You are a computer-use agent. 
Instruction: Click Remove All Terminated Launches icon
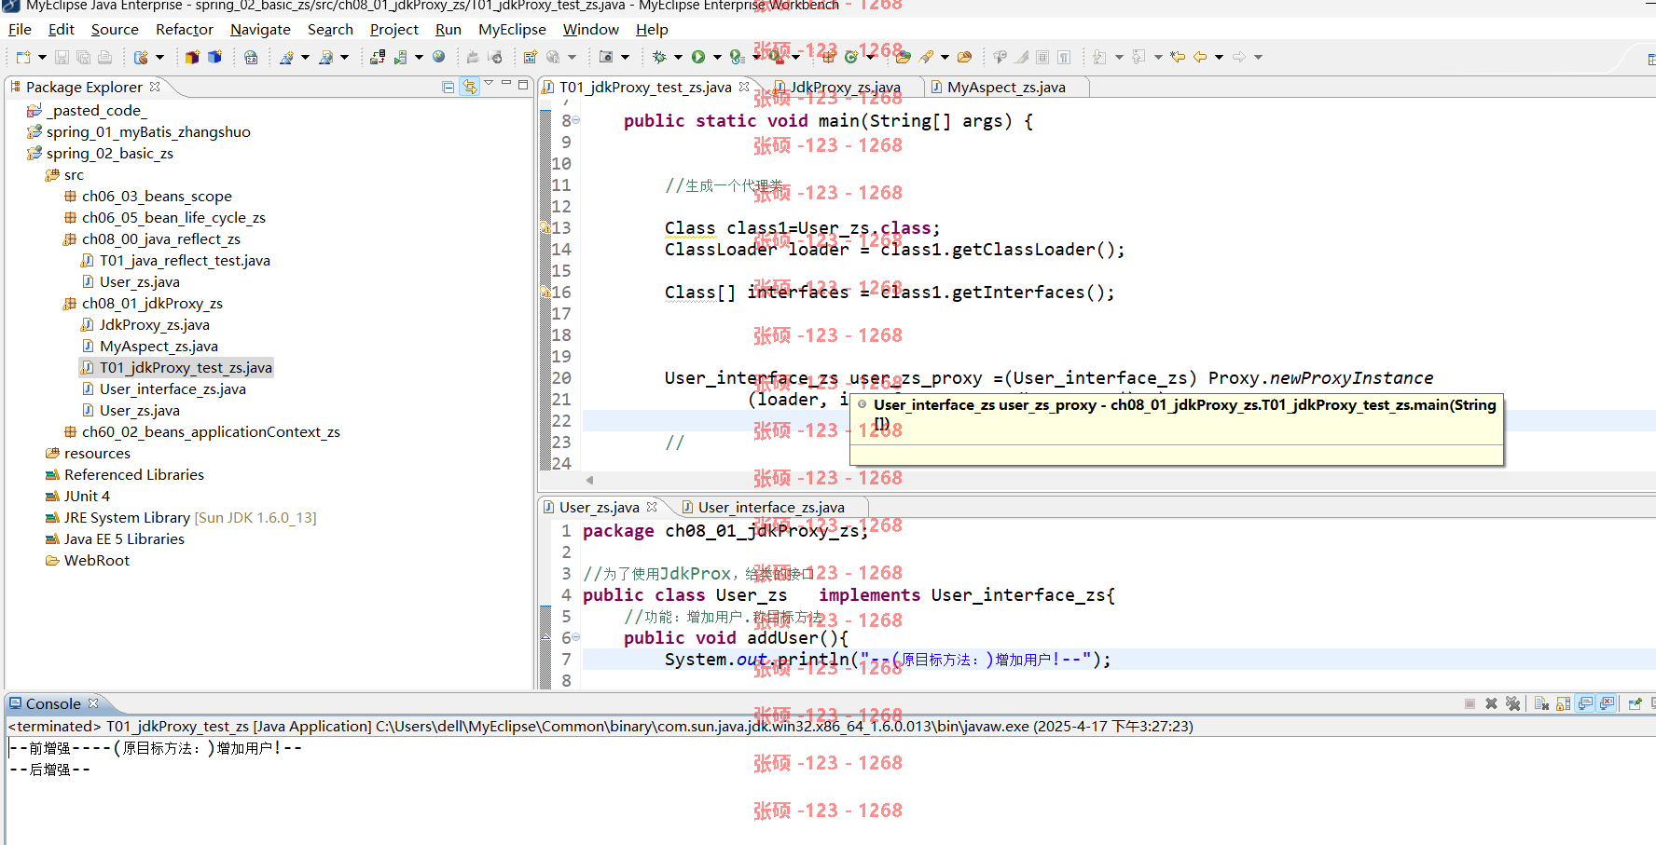[1512, 703]
